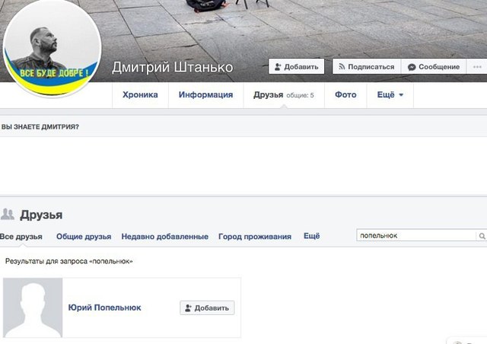Select the Друзья tab with mutual count

pyautogui.click(x=284, y=95)
